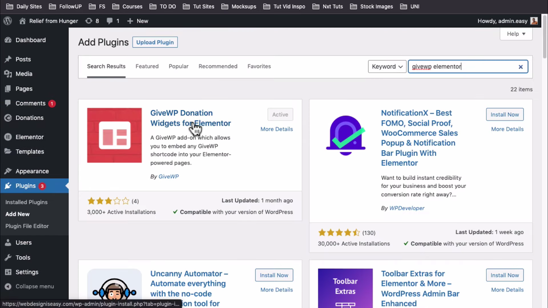Open the Nxt Tuts bookmark folder
This screenshot has height=308, width=548.
(328, 7)
